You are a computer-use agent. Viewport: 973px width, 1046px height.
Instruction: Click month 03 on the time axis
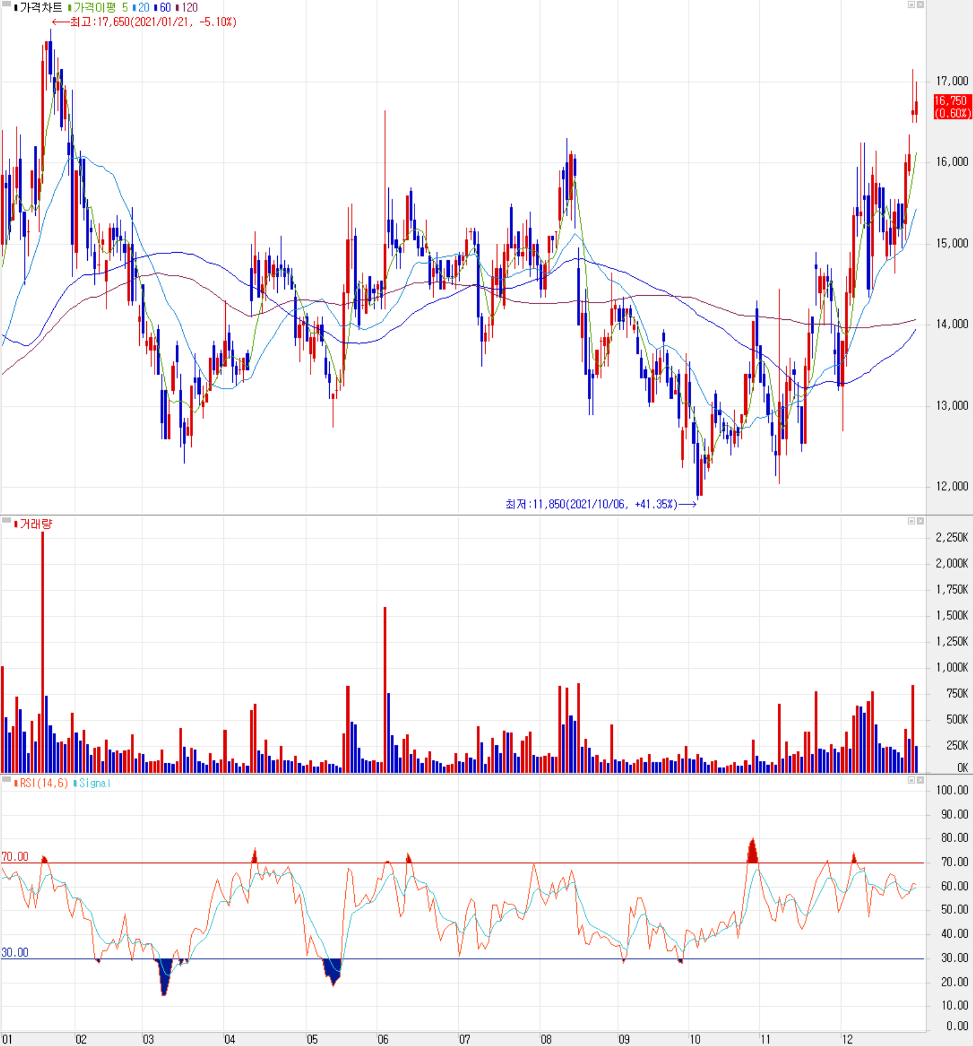[148, 1039]
